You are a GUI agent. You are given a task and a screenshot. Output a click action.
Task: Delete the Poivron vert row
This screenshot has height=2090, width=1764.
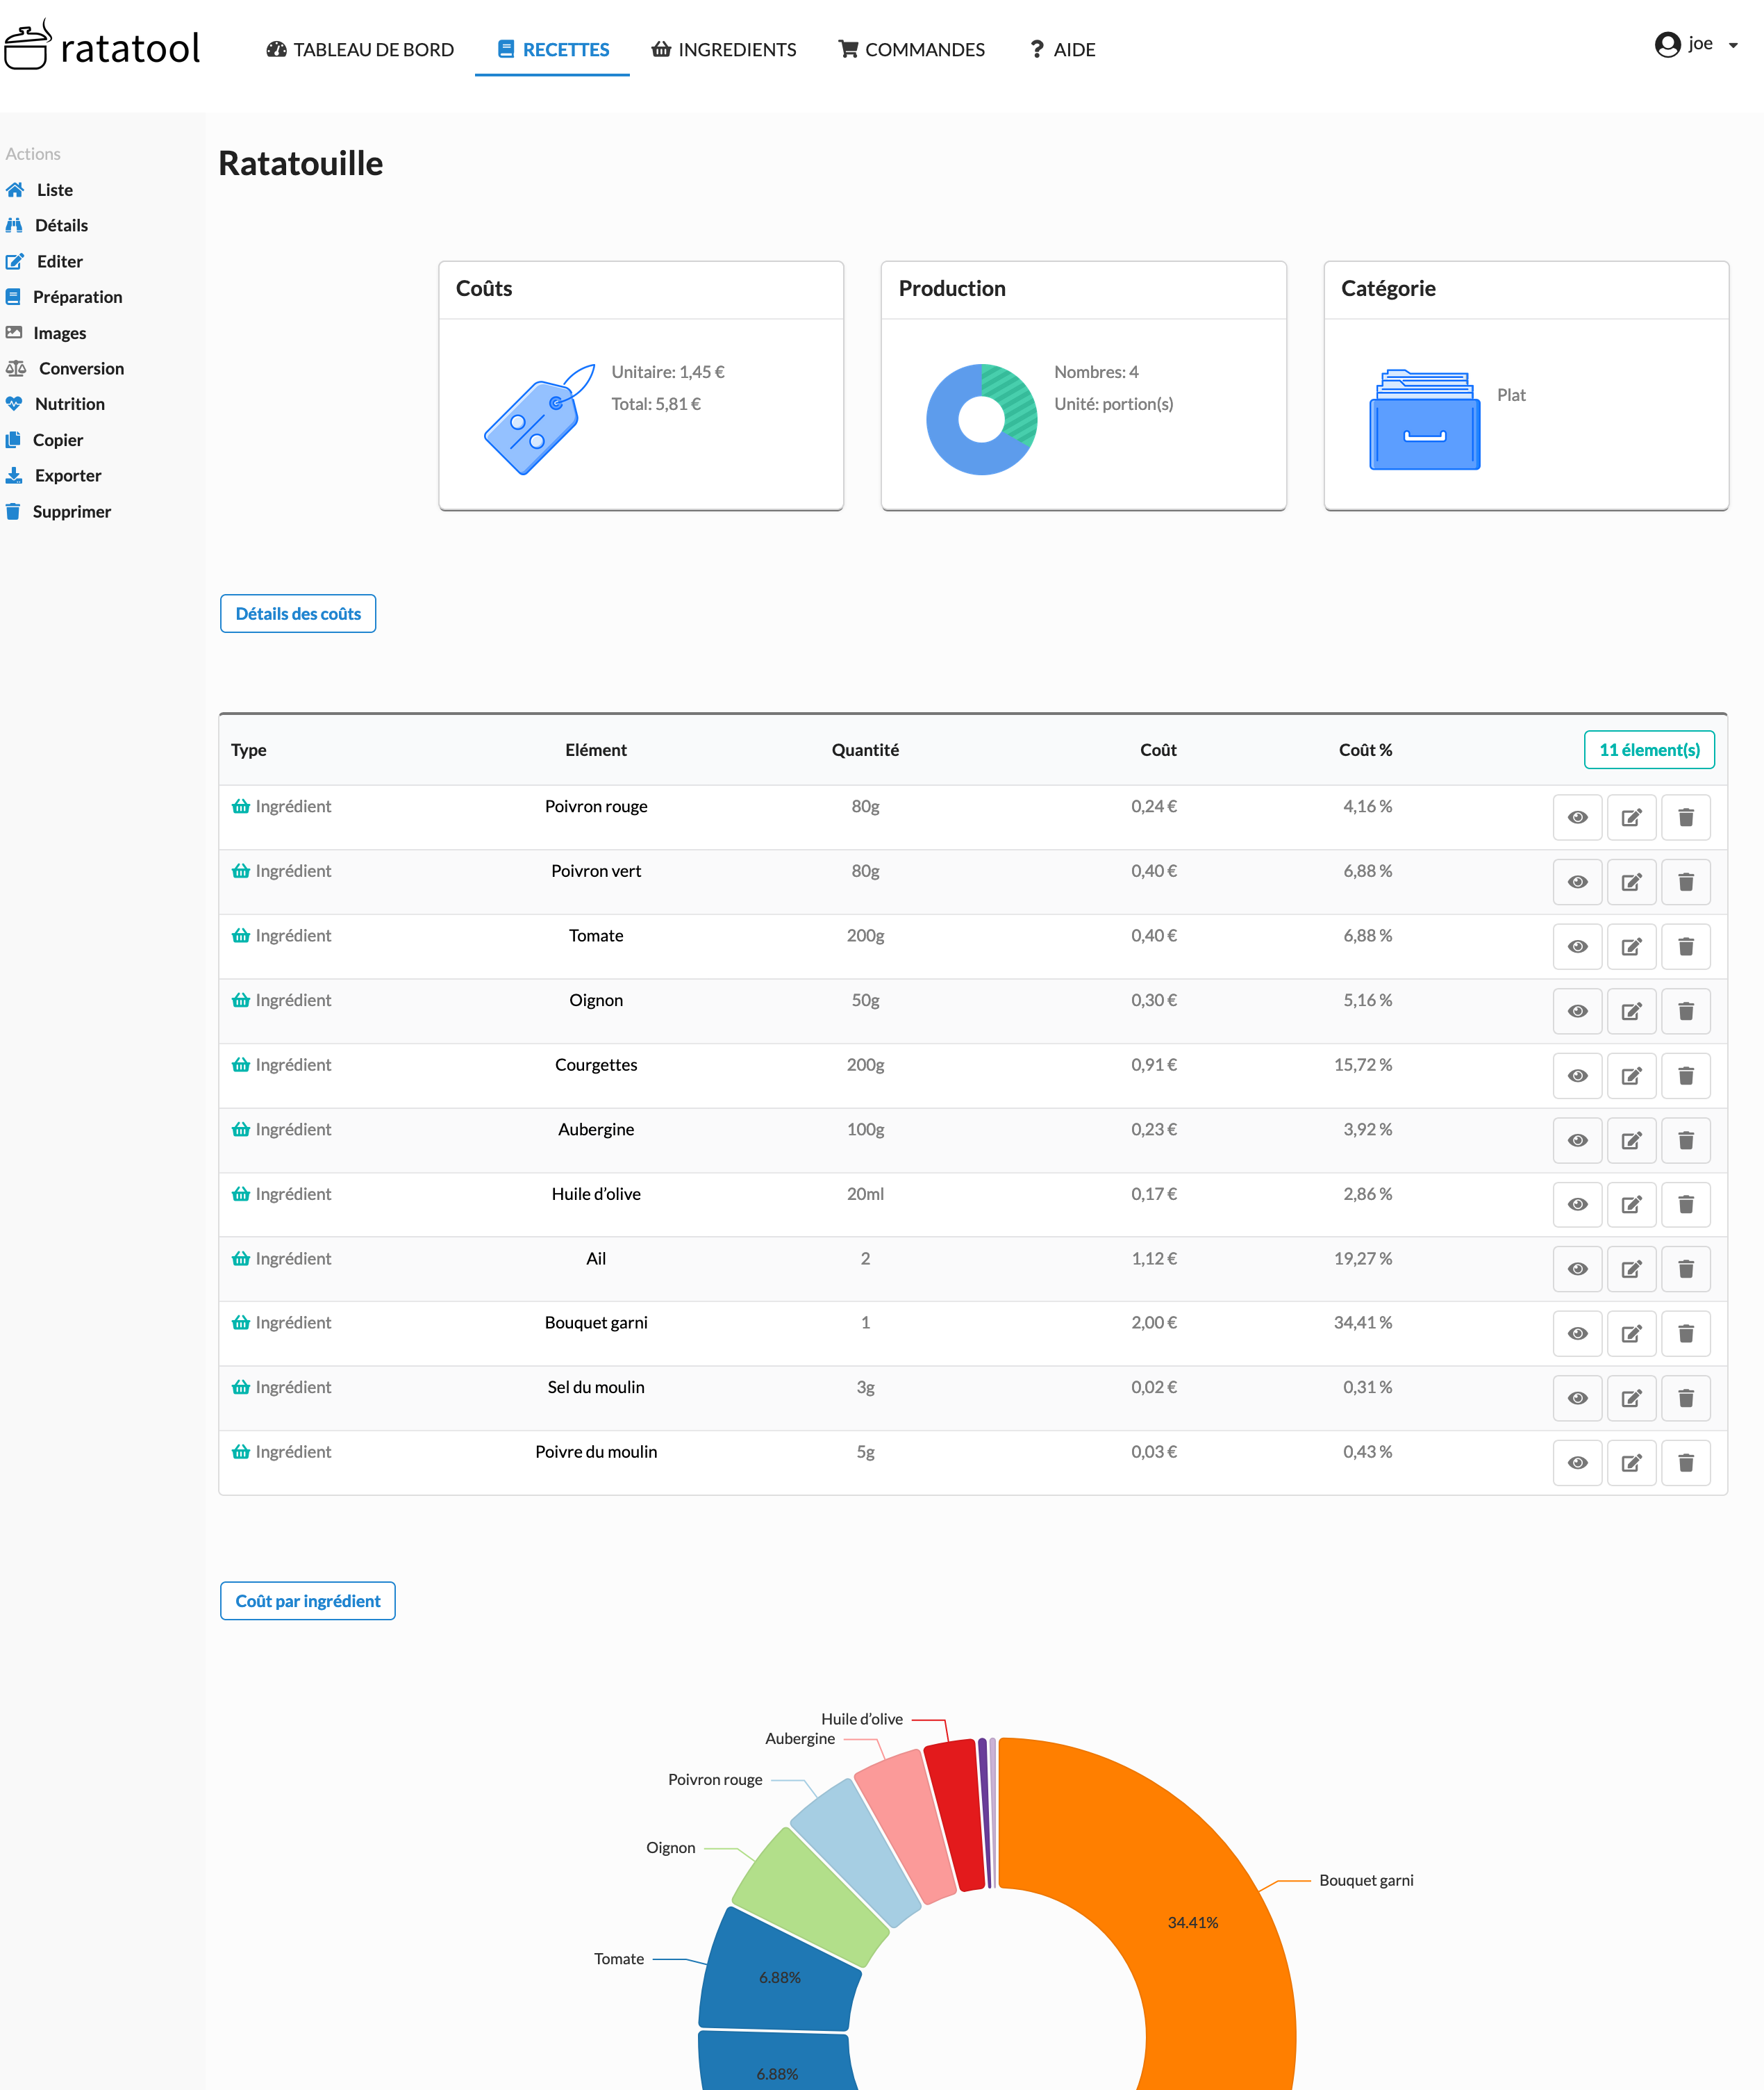tap(1685, 882)
